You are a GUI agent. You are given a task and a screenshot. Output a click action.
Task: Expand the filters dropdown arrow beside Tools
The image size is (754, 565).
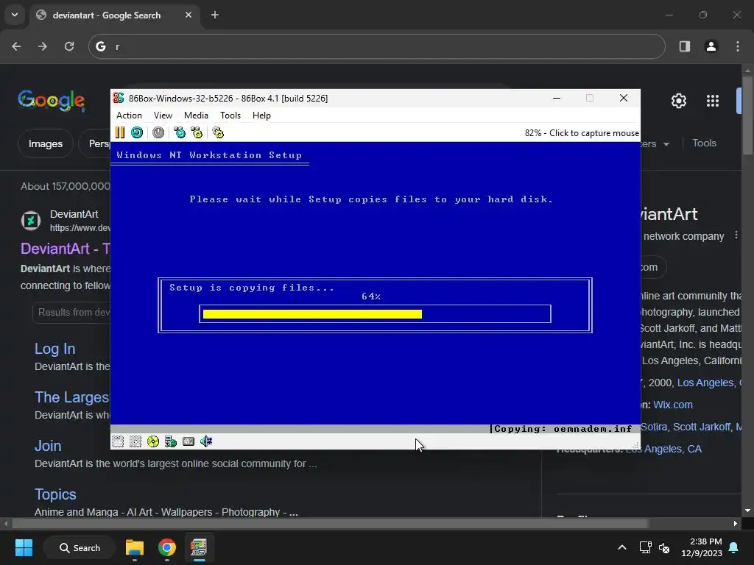point(666,144)
